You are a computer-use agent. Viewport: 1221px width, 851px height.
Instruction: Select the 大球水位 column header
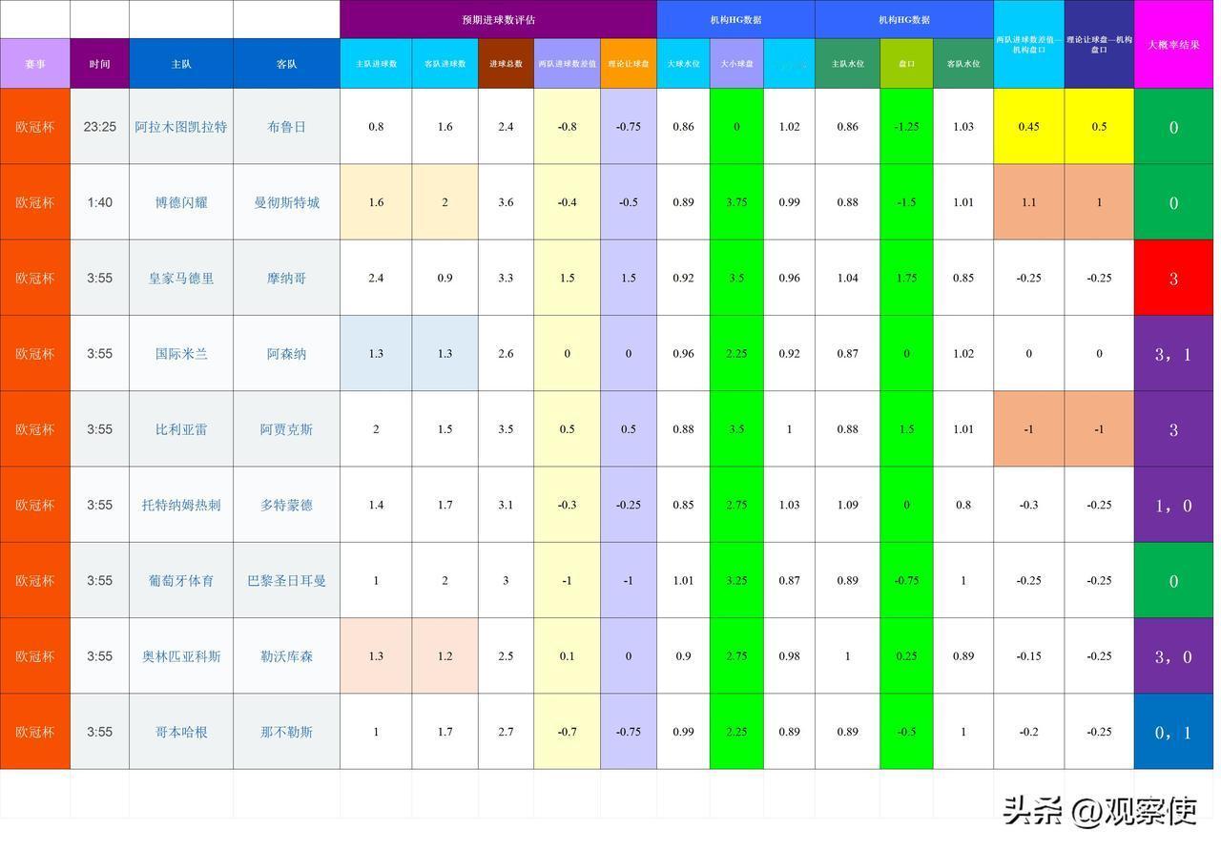tap(683, 64)
